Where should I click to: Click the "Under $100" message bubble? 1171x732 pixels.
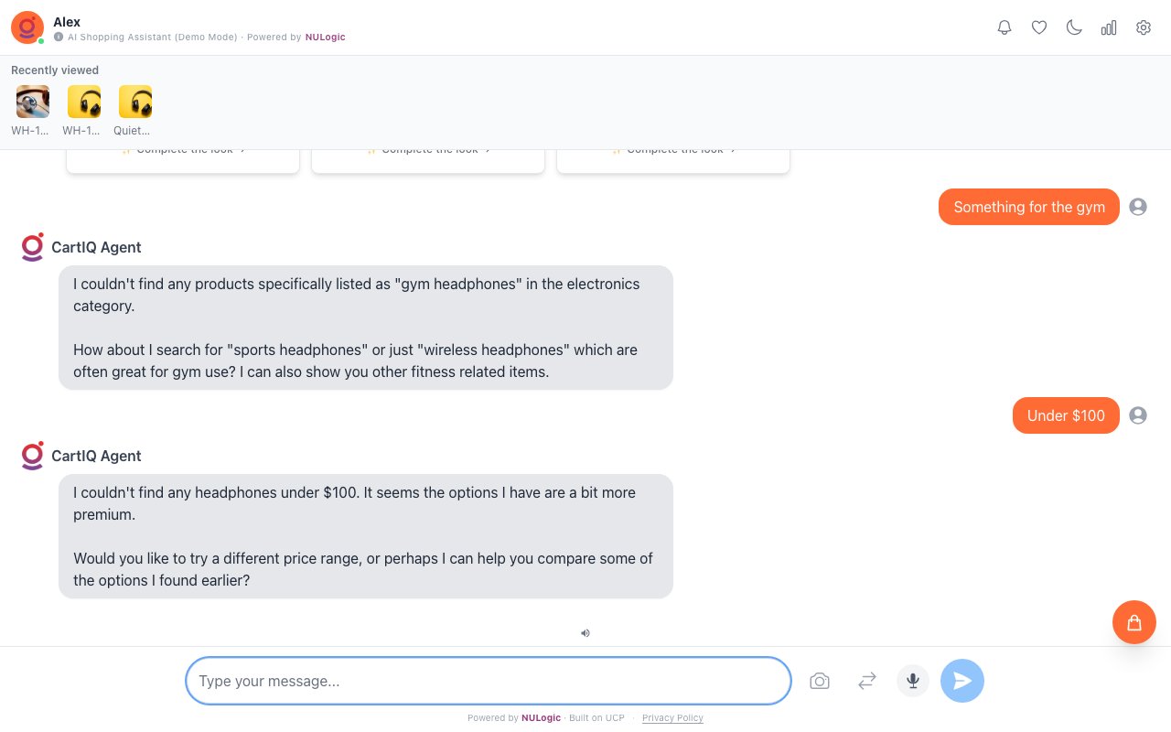click(1066, 415)
